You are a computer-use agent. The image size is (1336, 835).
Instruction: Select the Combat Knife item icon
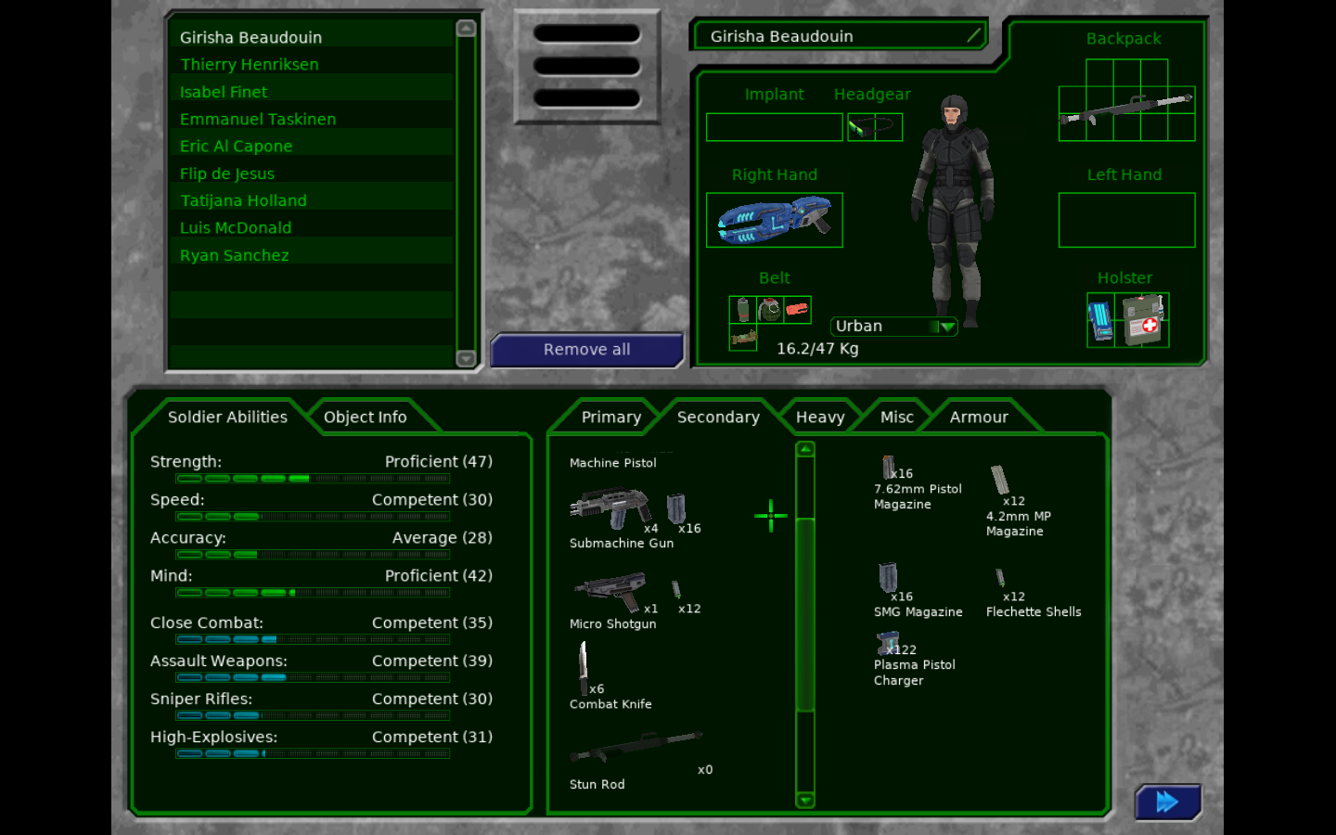(584, 668)
